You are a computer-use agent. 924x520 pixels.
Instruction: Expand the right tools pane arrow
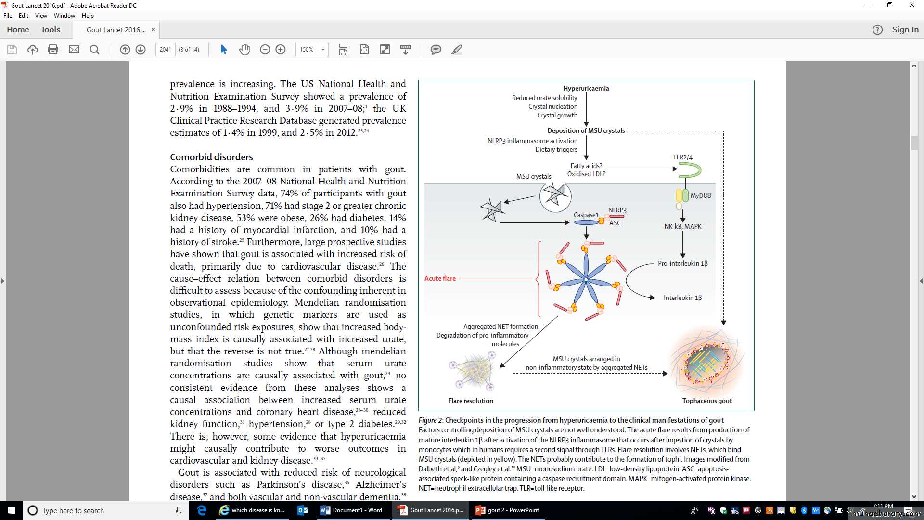[921, 281]
